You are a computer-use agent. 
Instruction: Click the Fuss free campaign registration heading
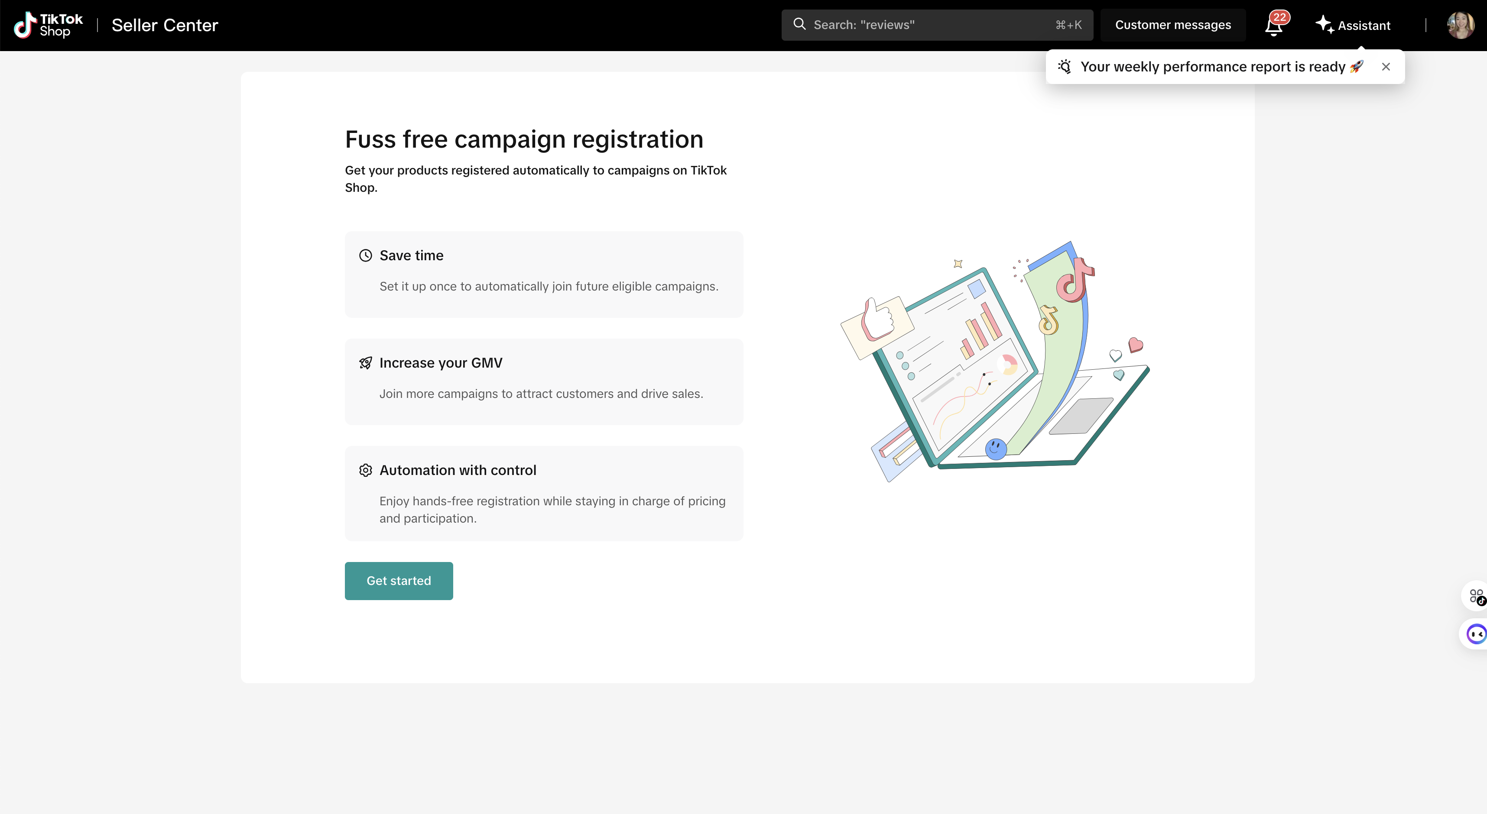click(x=523, y=139)
